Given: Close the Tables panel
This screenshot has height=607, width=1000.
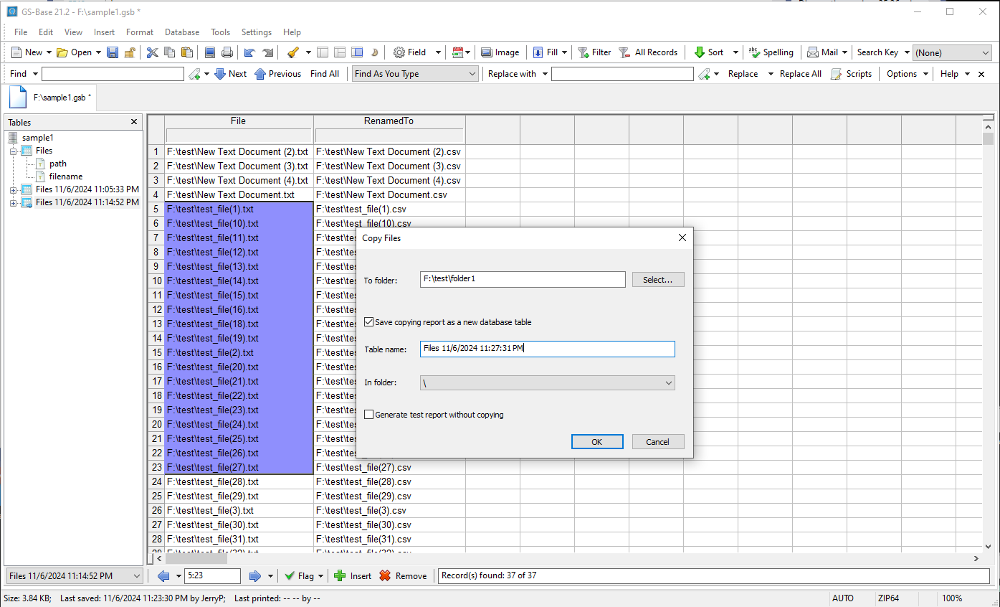Looking at the screenshot, I should click(x=134, y=122).
